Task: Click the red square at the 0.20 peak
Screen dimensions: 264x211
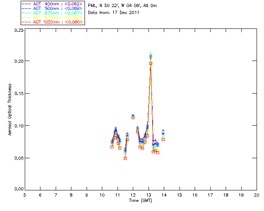Action: (151, 63)
